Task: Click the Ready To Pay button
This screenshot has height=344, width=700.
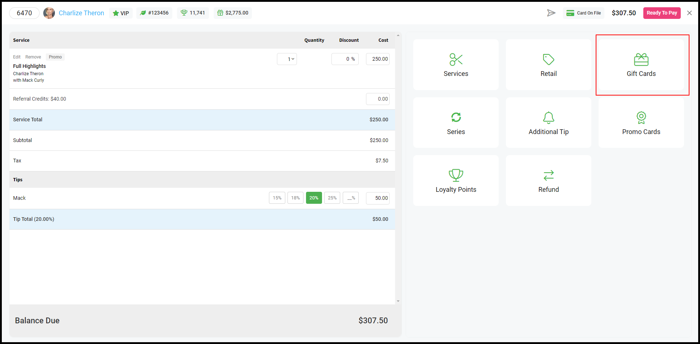Action: tap(662, 13)
